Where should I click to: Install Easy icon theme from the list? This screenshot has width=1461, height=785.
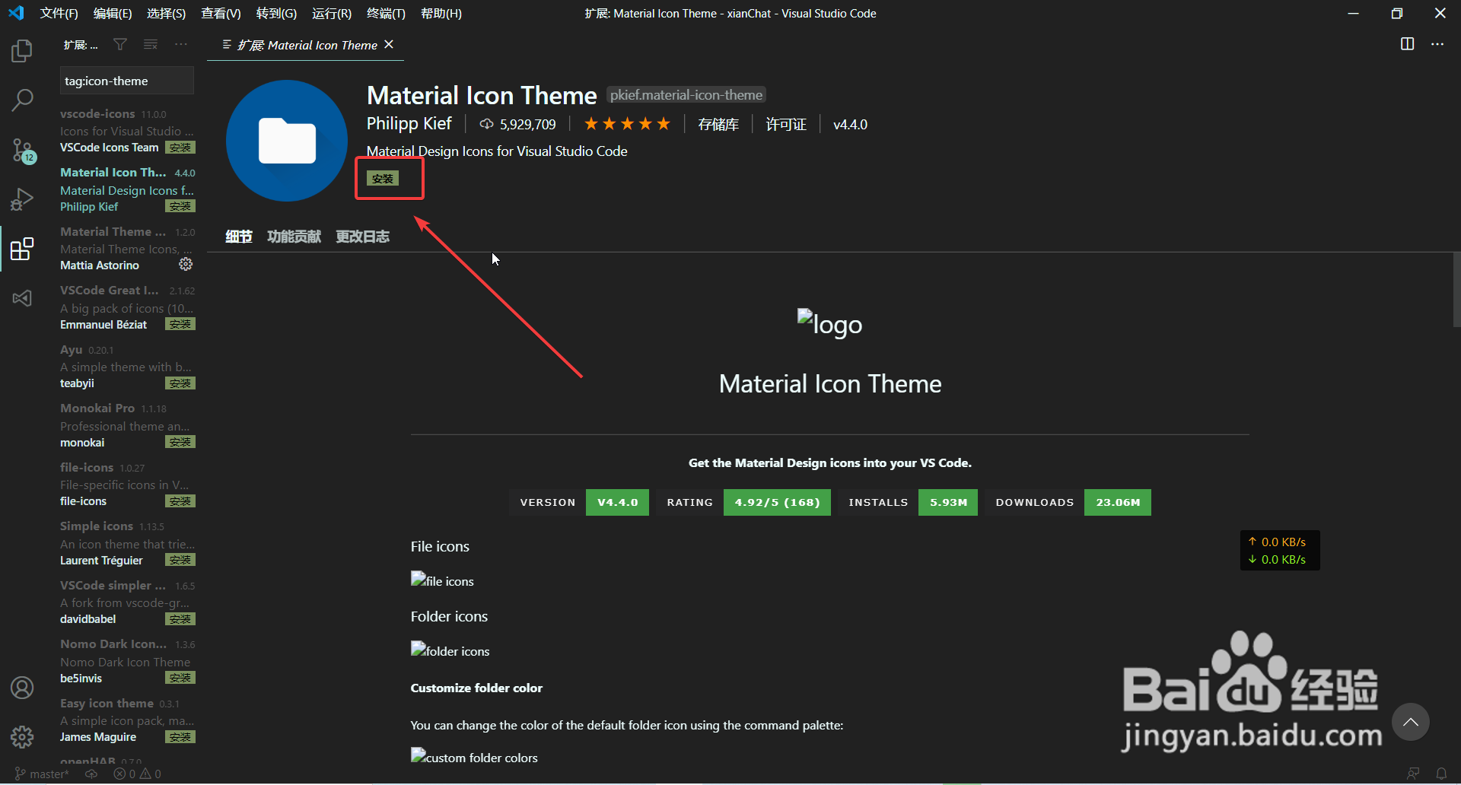coord(180,737)
